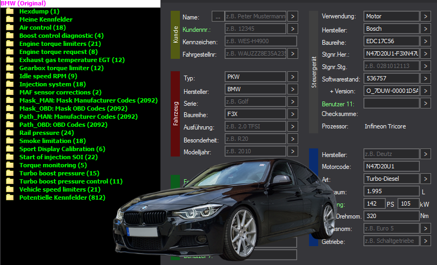Open the Fahrzeug Baureihe F3X arrow button

[292, 114]
